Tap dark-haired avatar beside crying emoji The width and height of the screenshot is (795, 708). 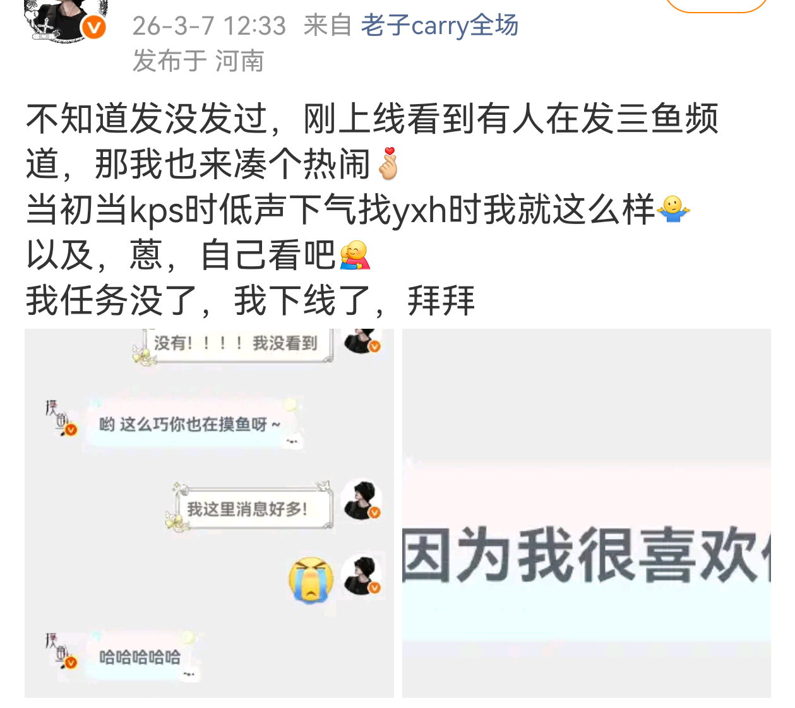pyautogui.click(x=362, y=575)
